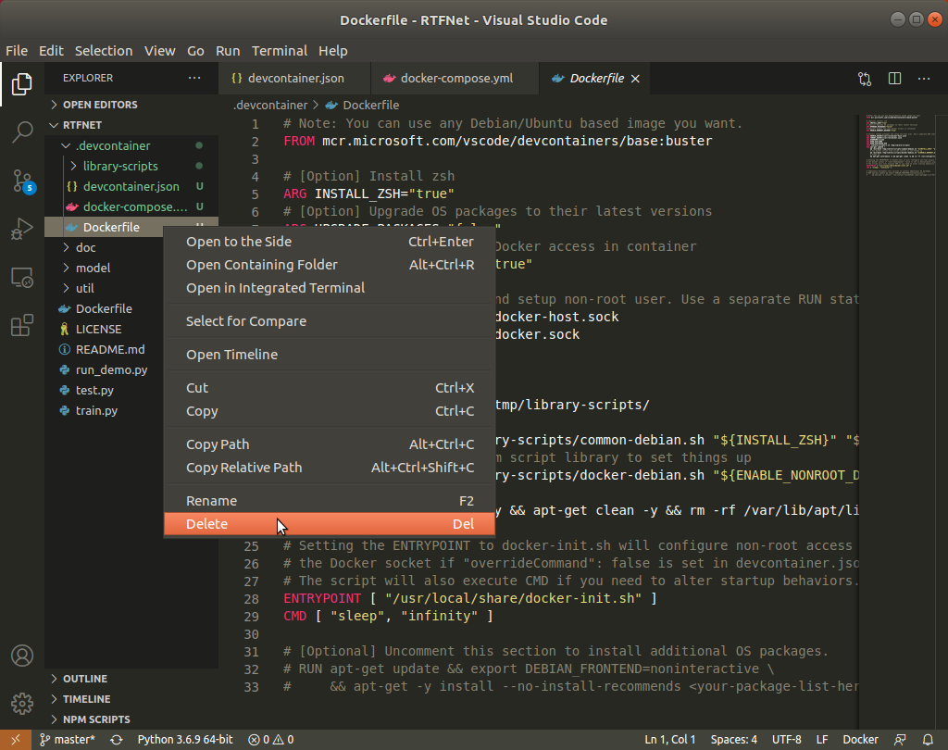Click the editor vertical scrollbar
Screen dimensions: 948x750
[942, 421]
